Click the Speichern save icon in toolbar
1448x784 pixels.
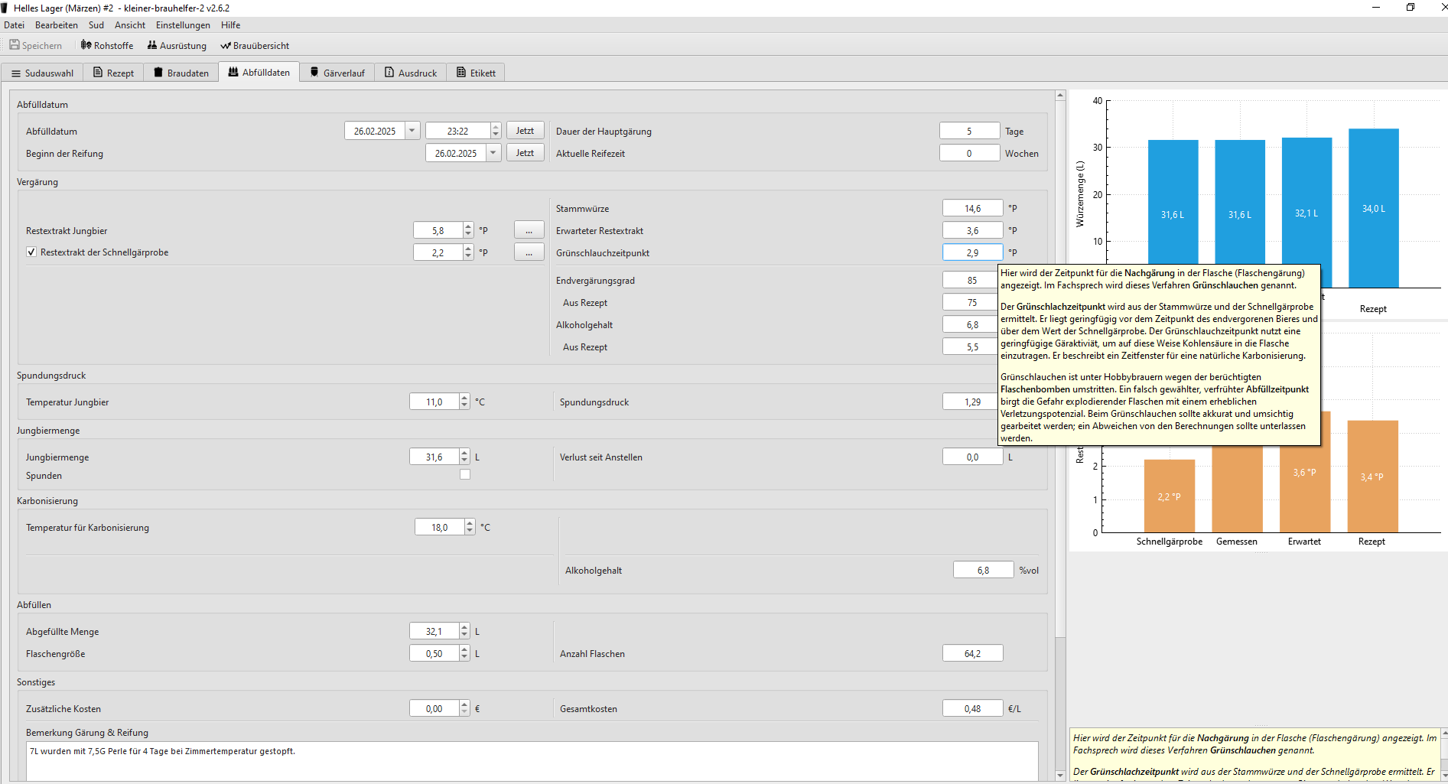(15, 45)
